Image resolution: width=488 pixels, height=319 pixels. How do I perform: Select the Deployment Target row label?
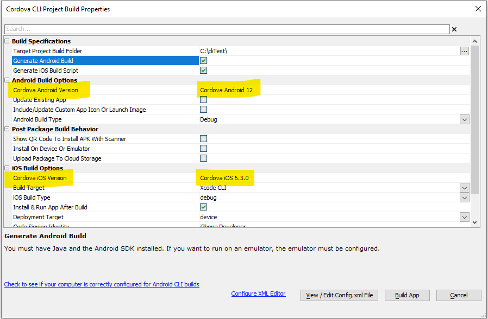[38, 217]
